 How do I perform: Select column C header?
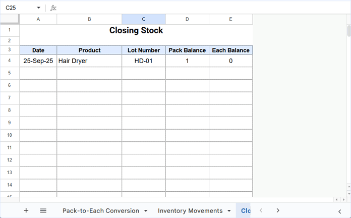(x=144, y=19)
